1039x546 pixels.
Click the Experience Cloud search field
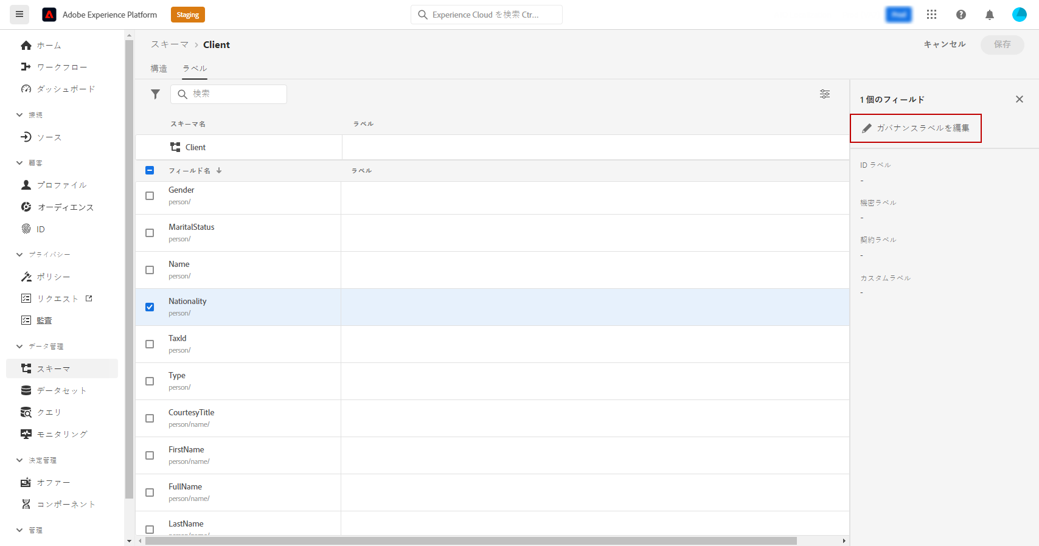pos(487,15)
